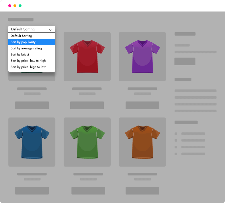Open the red t-shirt product image

click(x=87, y=56)
